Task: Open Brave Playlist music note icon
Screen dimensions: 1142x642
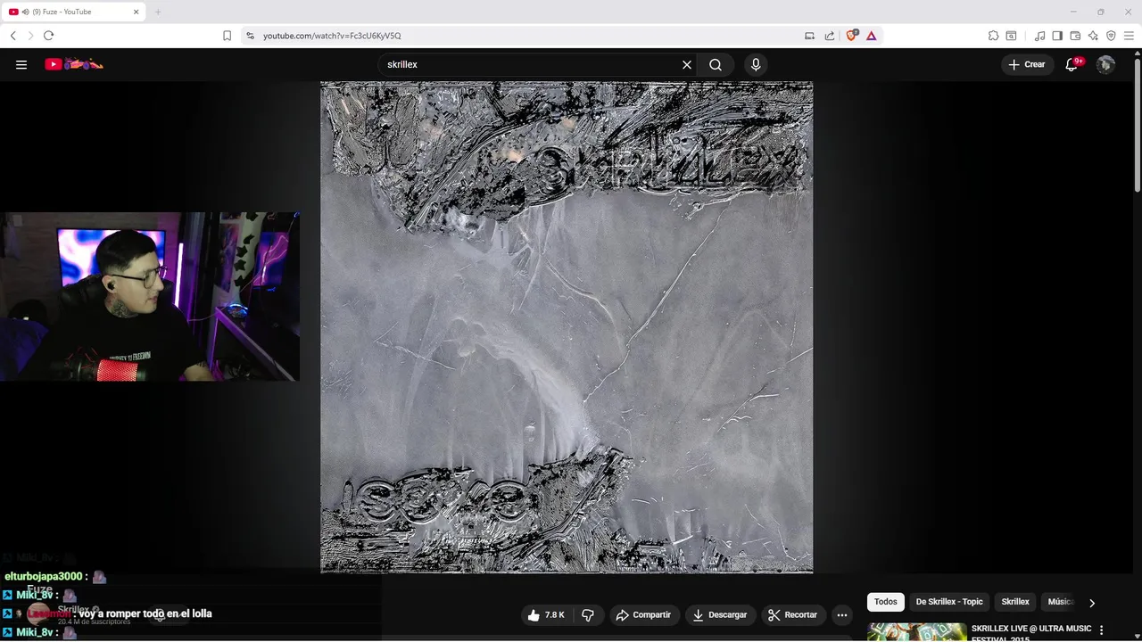Action: 1039,36
